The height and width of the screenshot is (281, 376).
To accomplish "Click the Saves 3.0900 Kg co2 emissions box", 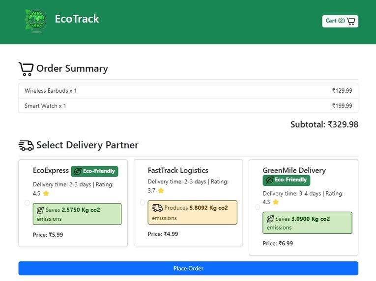I will (x=307, y=223).
